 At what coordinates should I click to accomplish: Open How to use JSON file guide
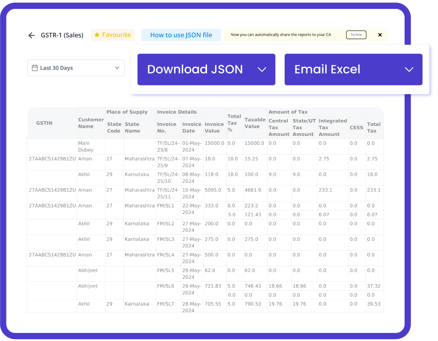point(181,35)
